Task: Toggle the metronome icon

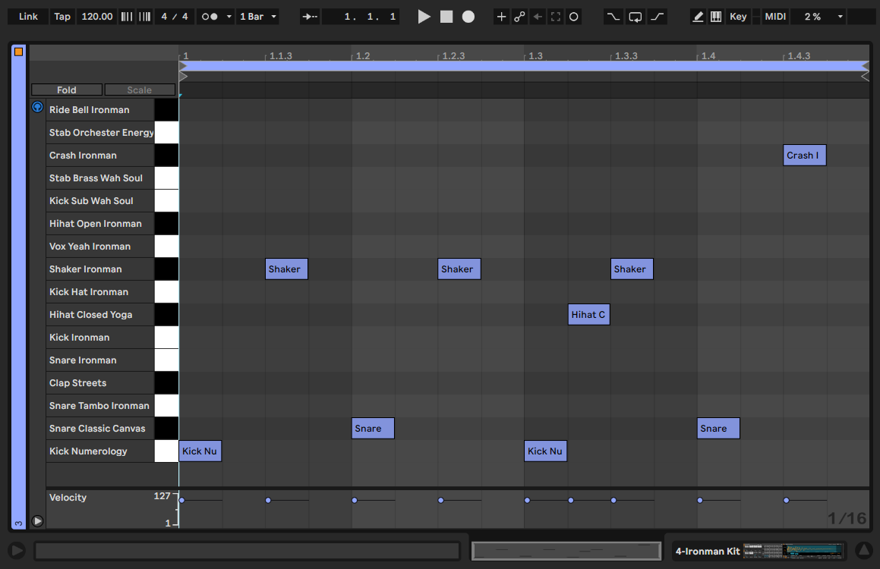Action: point(210,17)
